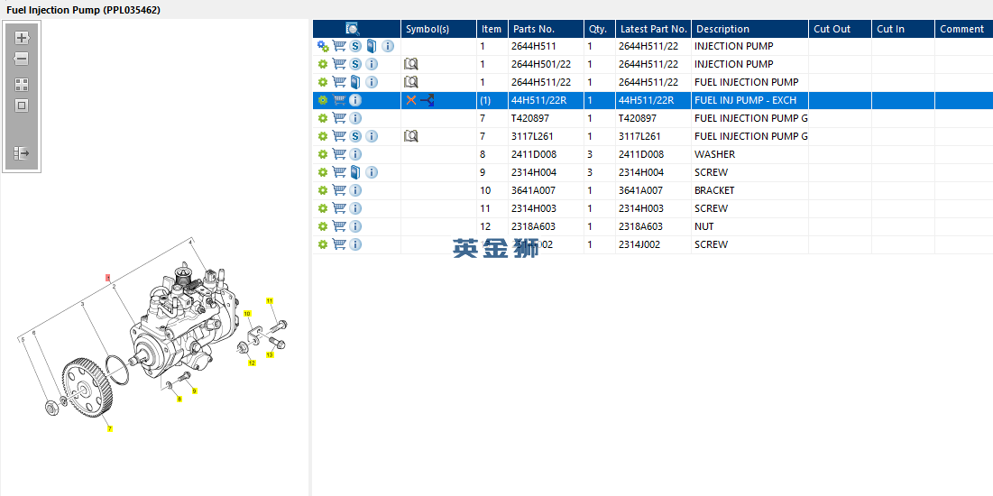Zoom out of the pump diagram
The image size is (993, 496).
[23, 59]
